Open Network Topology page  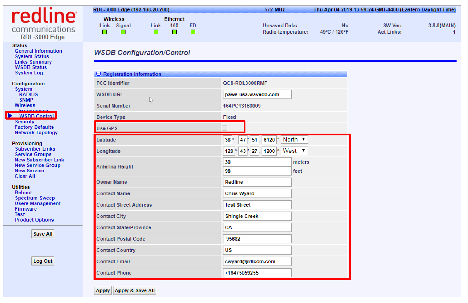click(36, 133)
